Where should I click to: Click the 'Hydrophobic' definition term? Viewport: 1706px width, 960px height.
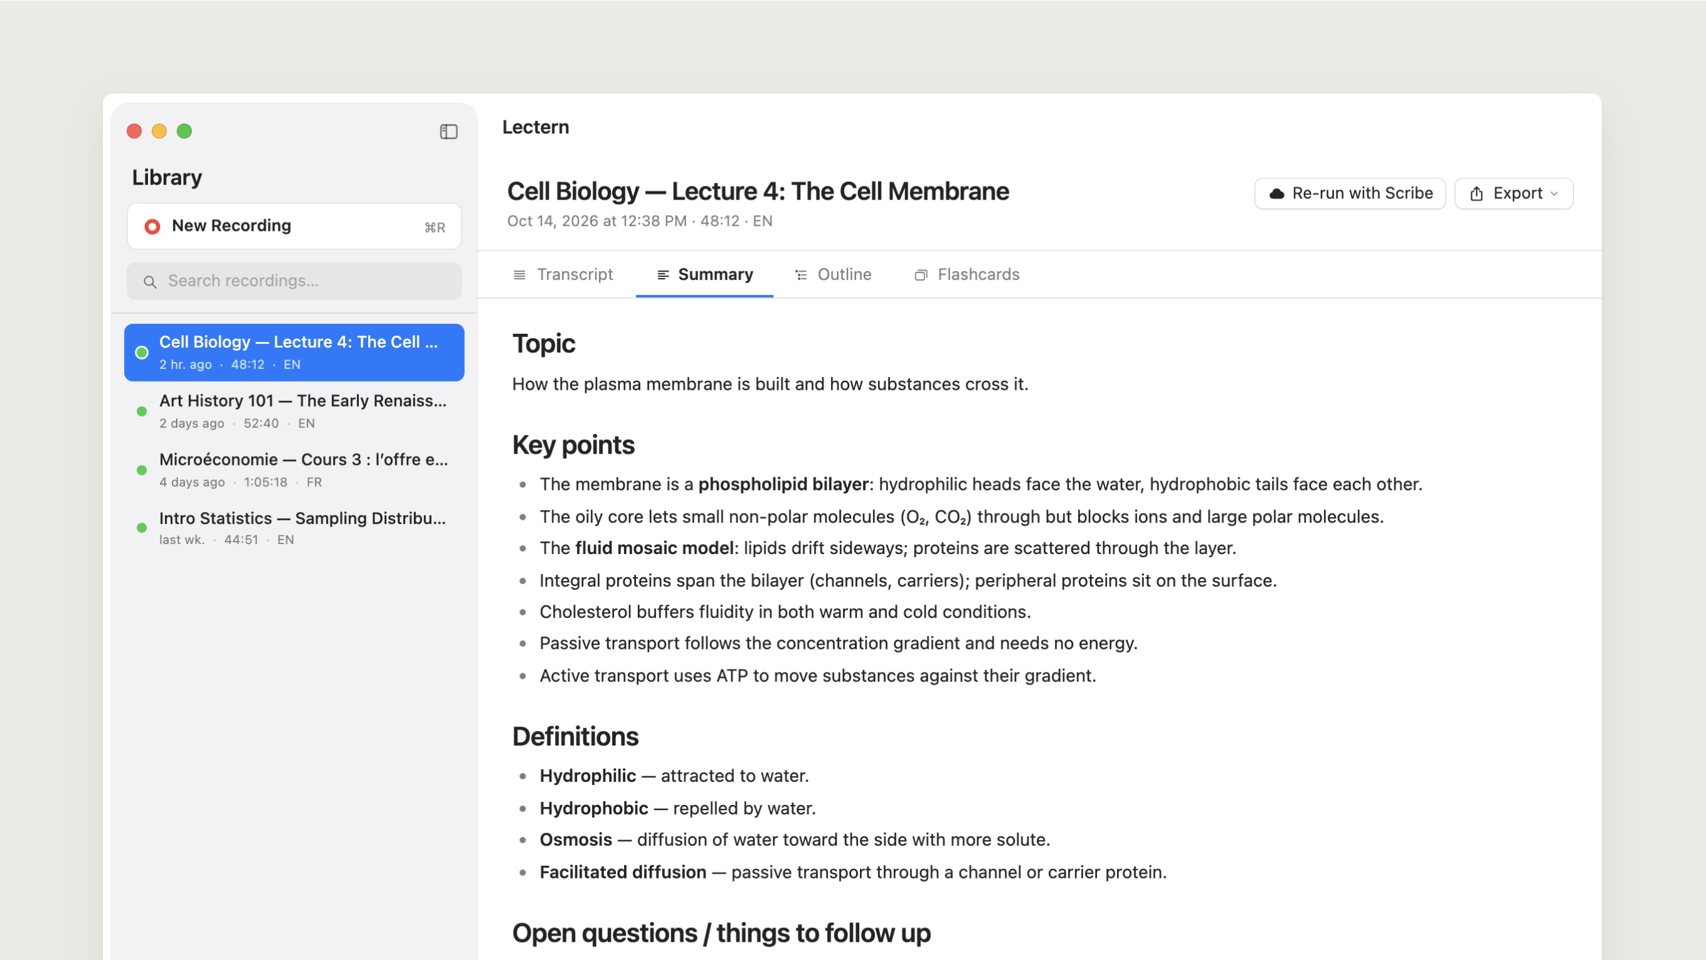594,809
